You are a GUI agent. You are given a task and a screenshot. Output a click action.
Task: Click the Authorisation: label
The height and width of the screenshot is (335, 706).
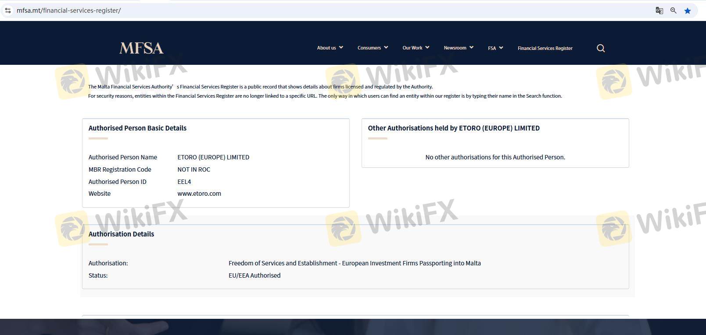pos(108,263)
